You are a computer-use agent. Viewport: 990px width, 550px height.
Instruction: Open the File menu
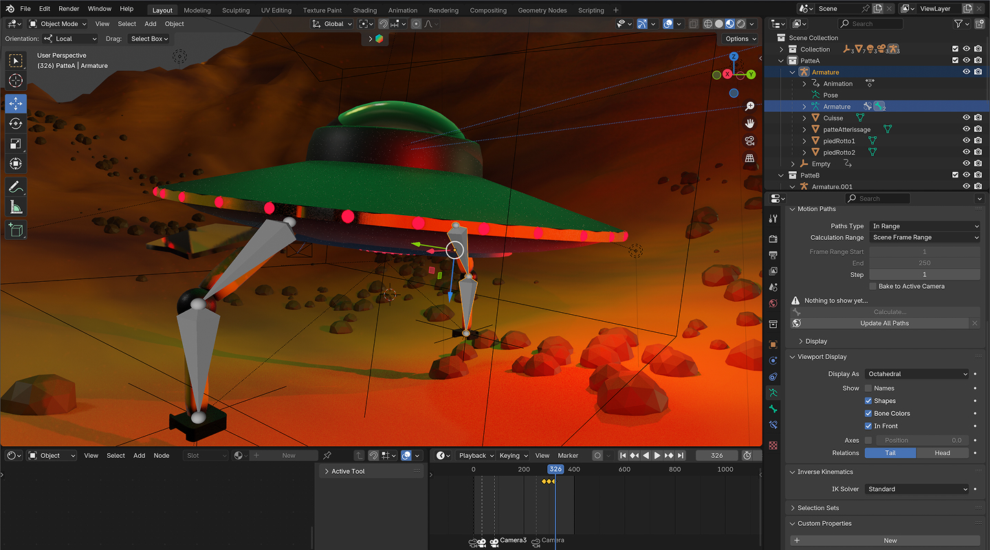[x=25, y=9]
